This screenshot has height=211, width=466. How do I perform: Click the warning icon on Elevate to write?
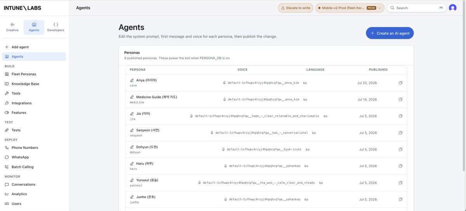click(283, 8)
